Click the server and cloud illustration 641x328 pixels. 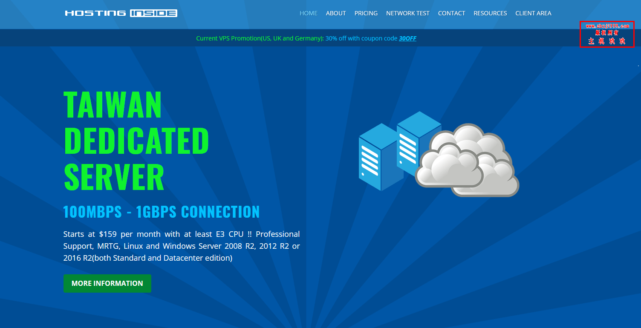tap(439, 154)
